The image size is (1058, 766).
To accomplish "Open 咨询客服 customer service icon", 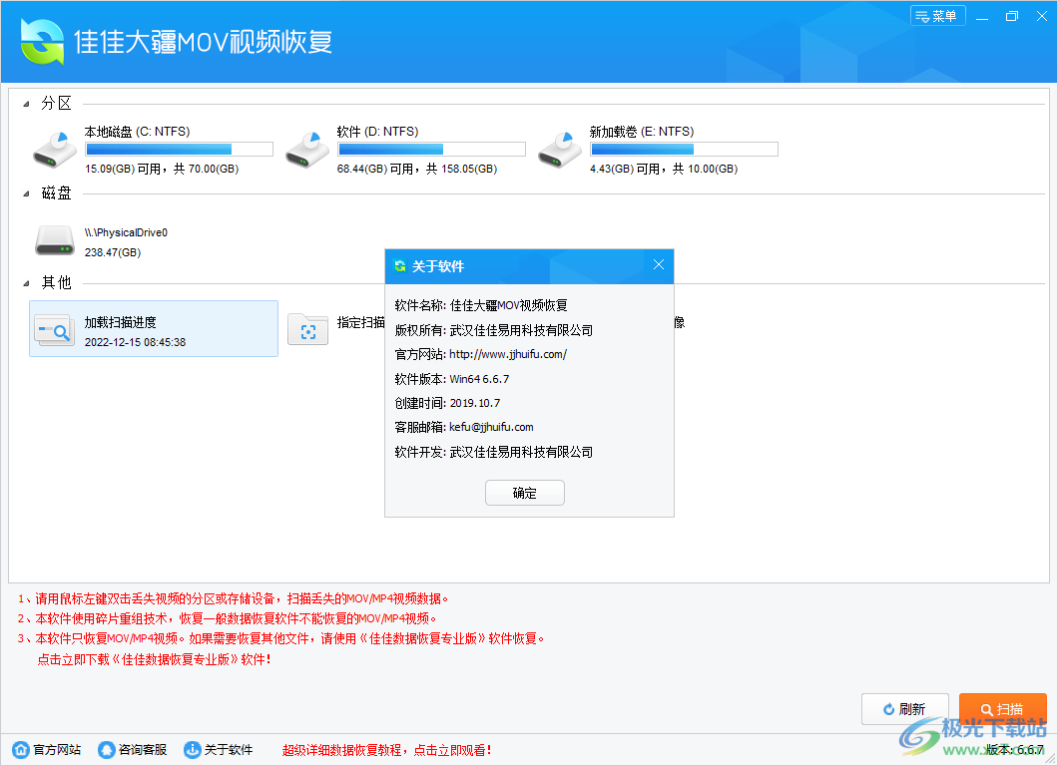I will (x=106, y=750).
